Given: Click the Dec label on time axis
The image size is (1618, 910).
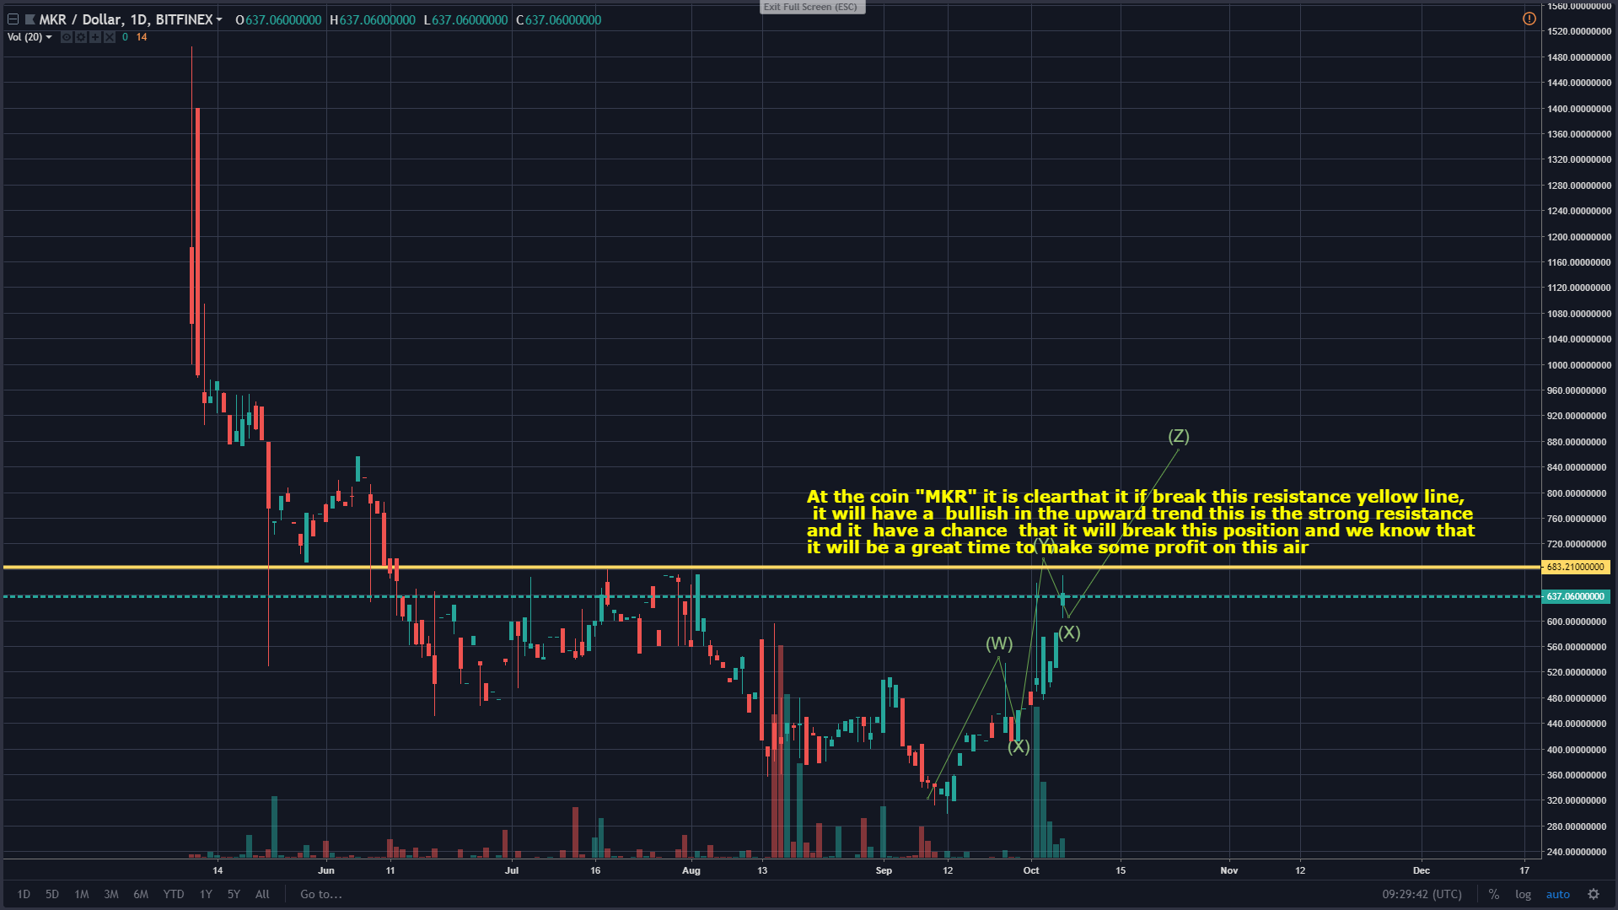Looking at the screenshot, I should pyautogui.click(x=1422, y=870).
